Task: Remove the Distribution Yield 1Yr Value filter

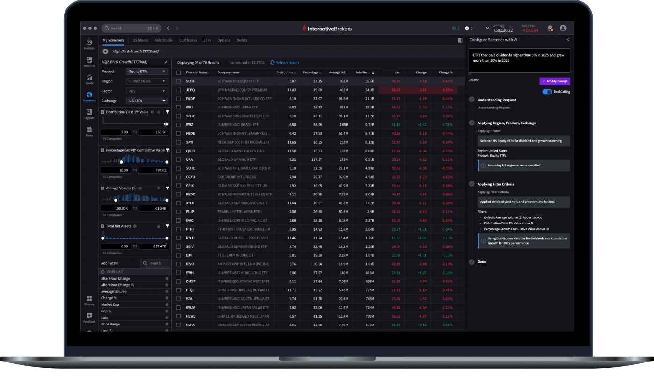Action: pyautogui.click(x=102, y=112)
